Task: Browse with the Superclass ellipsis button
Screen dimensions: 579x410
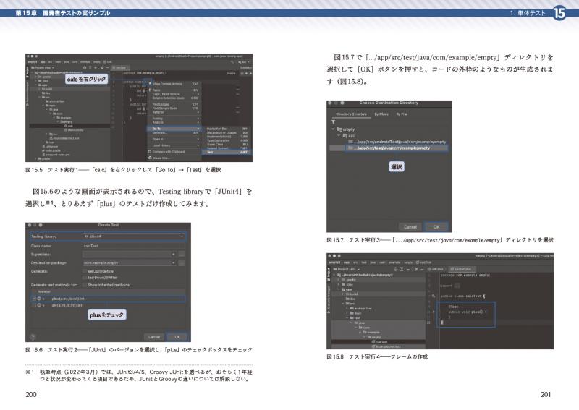Action: [182, 255]
